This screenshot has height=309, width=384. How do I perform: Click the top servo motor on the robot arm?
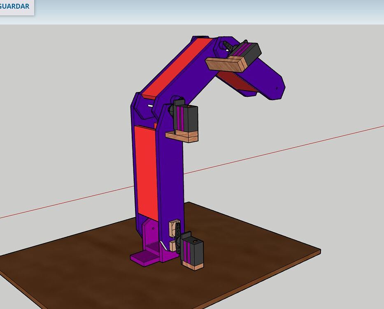(247, 51)
